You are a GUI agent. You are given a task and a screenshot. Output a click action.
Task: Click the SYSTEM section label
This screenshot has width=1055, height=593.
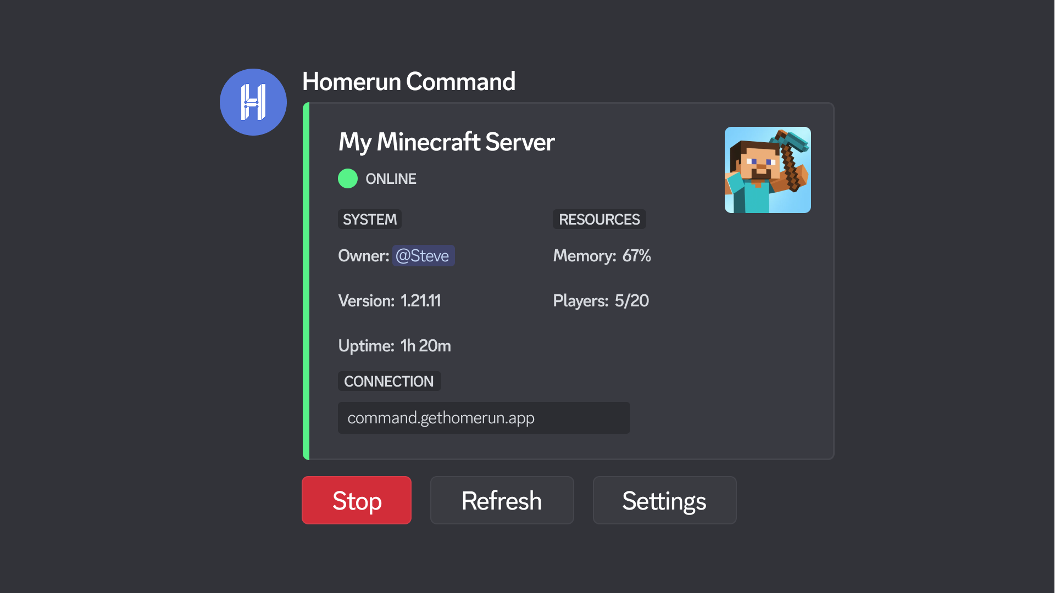coord(369,219)
